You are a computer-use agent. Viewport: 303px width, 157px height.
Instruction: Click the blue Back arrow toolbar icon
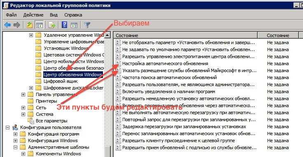click(7, 25)
